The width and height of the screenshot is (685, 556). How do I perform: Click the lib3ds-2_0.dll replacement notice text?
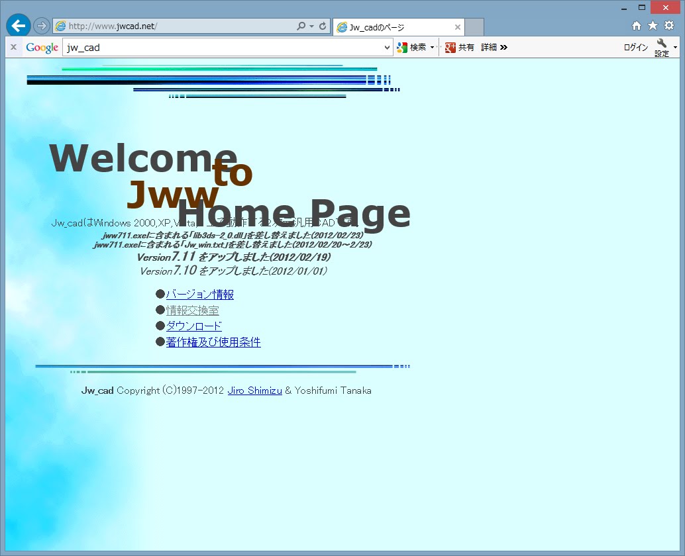233,235
